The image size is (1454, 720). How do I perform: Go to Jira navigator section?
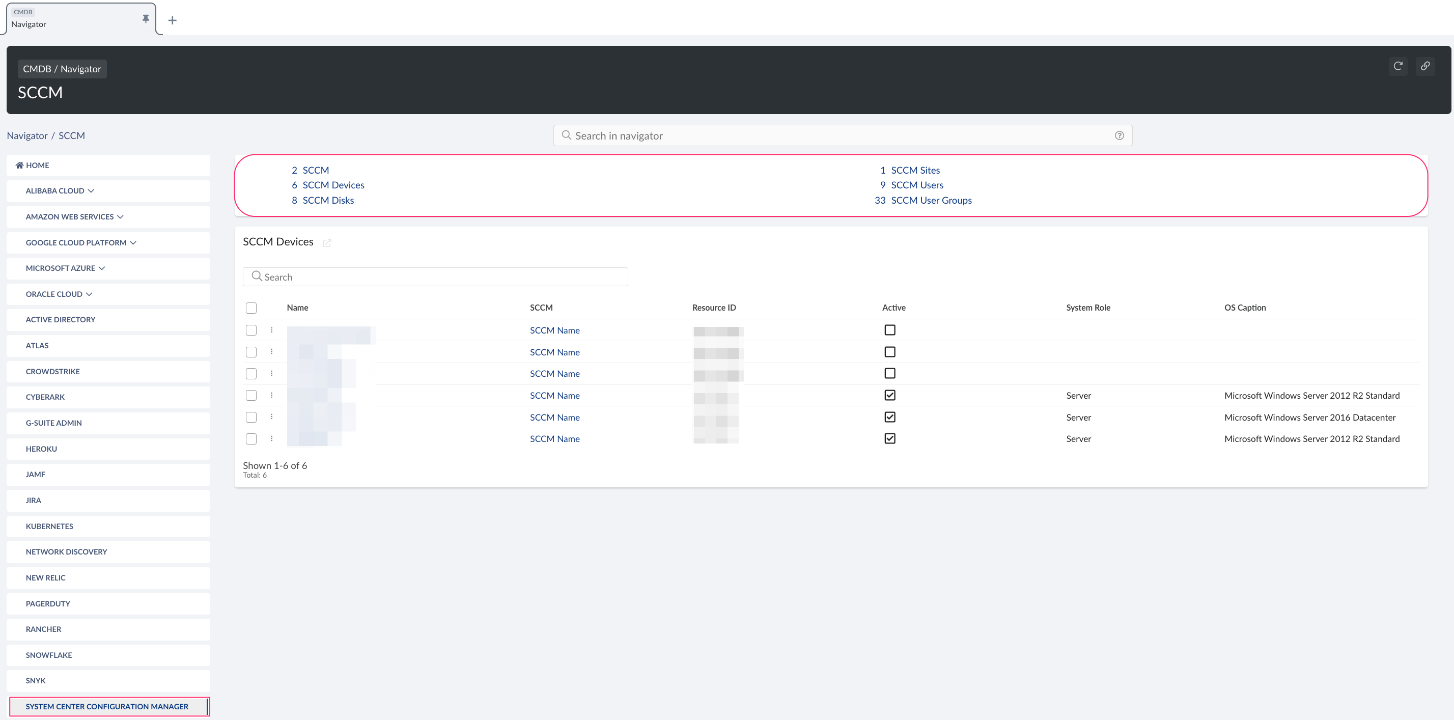(108, 501)
